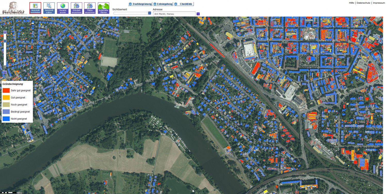The width and height of the screenshot is (387, 194).
Task: Select the Ausschnitt verschieben pan tool
Action: pyautogui.click(x=35, y=8)
